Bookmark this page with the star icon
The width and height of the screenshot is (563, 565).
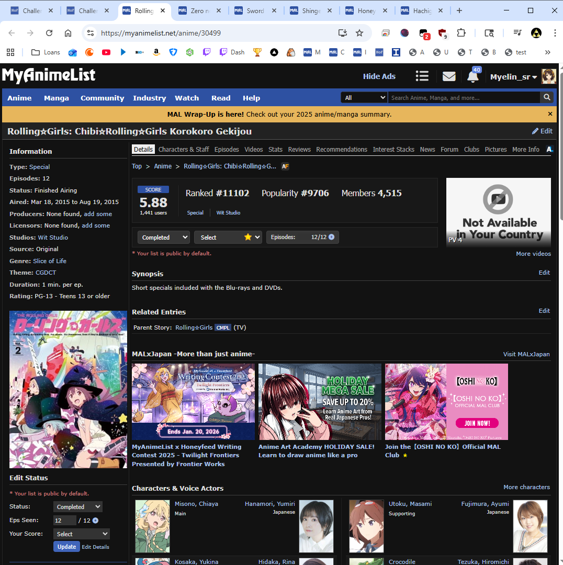[359, 33]
